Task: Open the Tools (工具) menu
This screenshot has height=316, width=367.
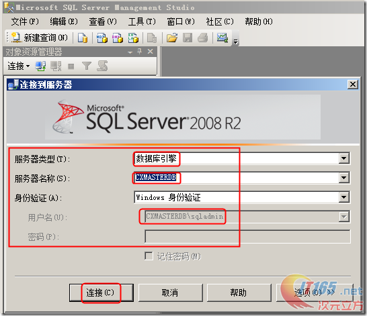Action: click(x=142, y=21)
